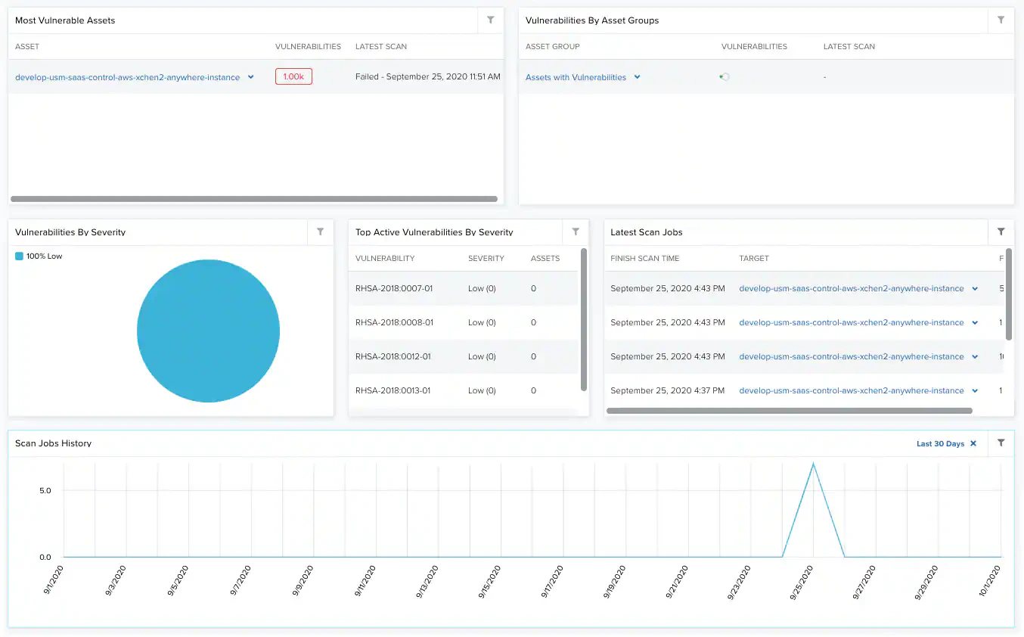Viewport: 1024px width, 637px height.
Task: Sort Most Vulnerable Assets by VULNERABILITIES column
Action: [x=308, y=46]
